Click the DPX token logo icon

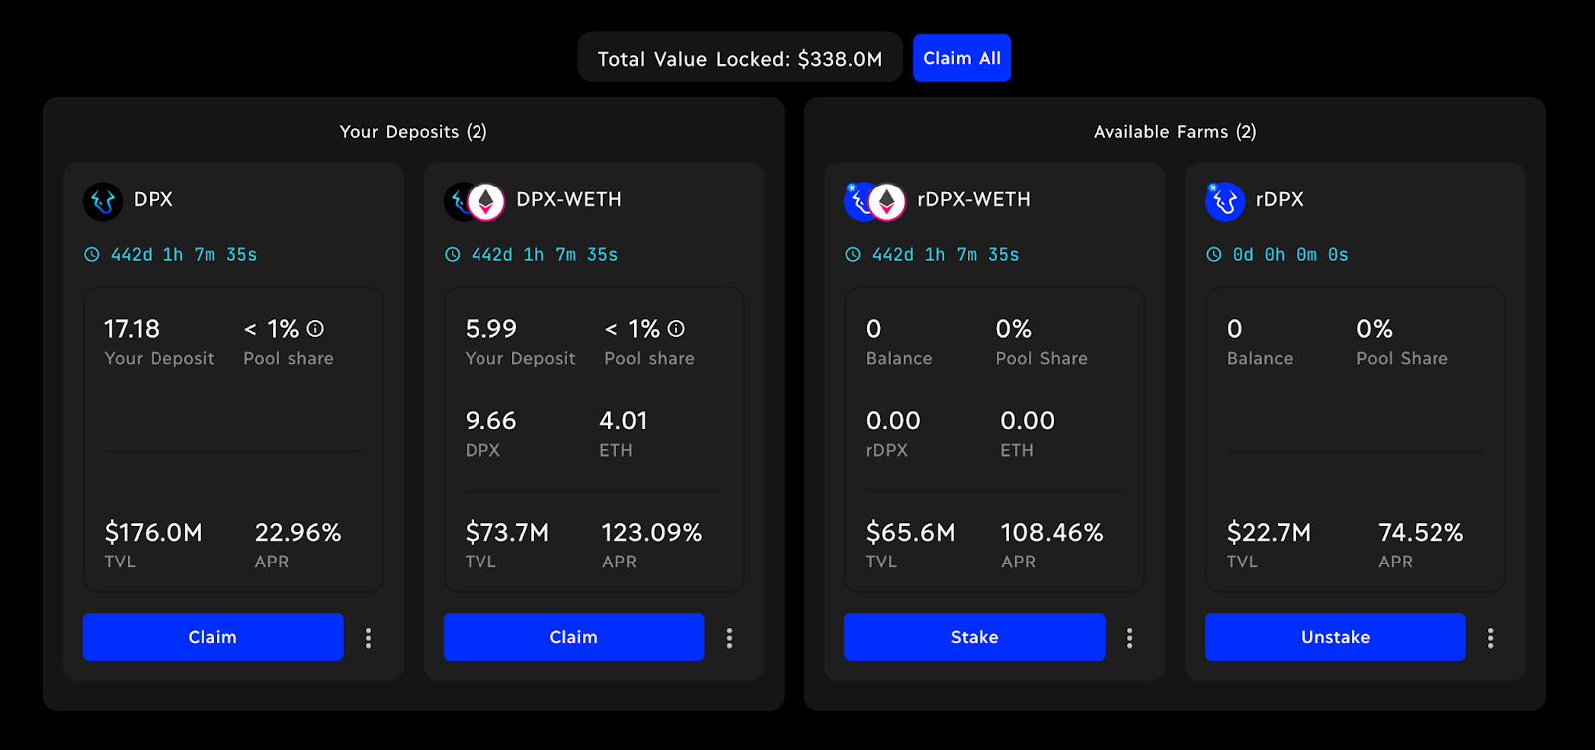click(x=103, y=201)
